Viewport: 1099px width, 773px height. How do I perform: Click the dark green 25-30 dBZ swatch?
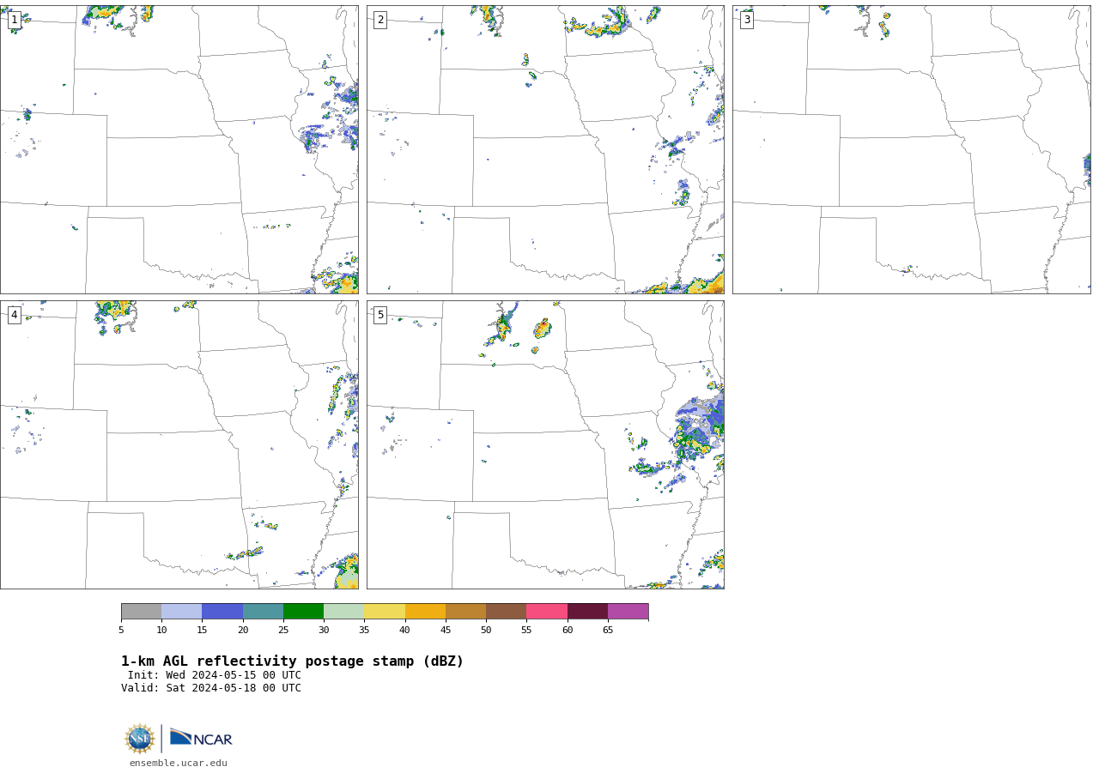303,612
